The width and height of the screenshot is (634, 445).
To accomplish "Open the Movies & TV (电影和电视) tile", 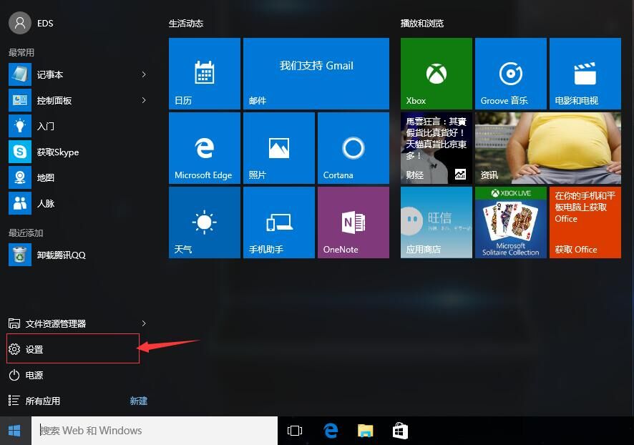I will pyautogui.click(x=585, y=74).
